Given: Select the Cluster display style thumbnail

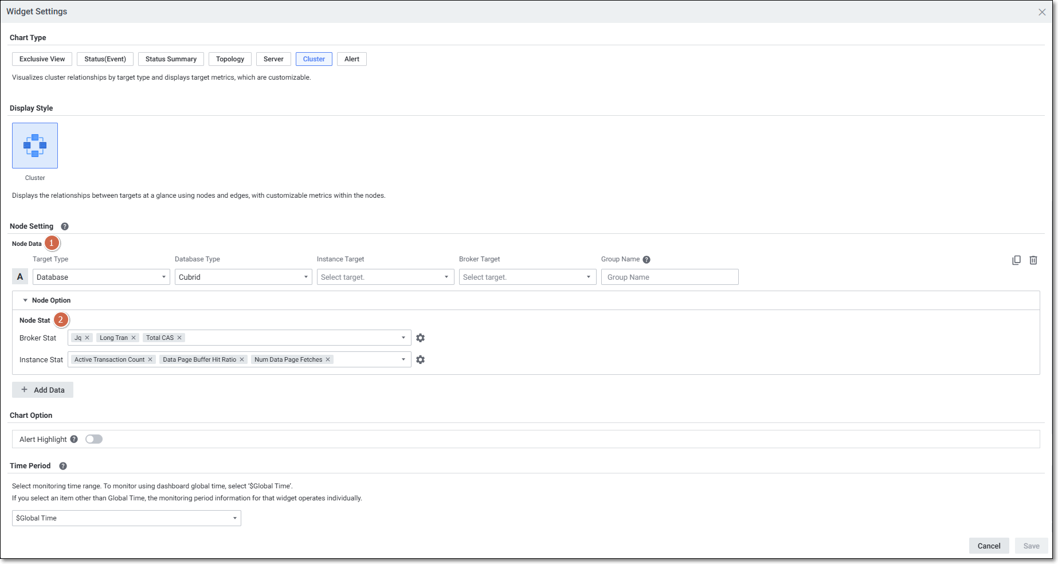Looking at the screenshot, I should 35,146.
